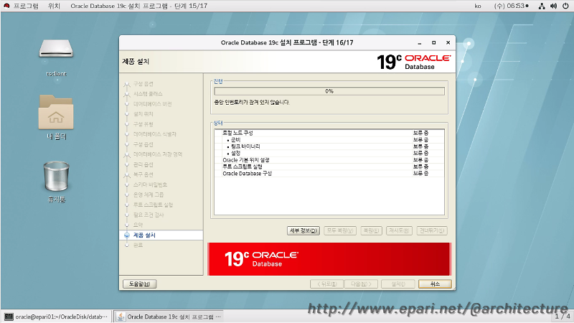Open the 내 폴더 home folder icon

tap(56, 112)
